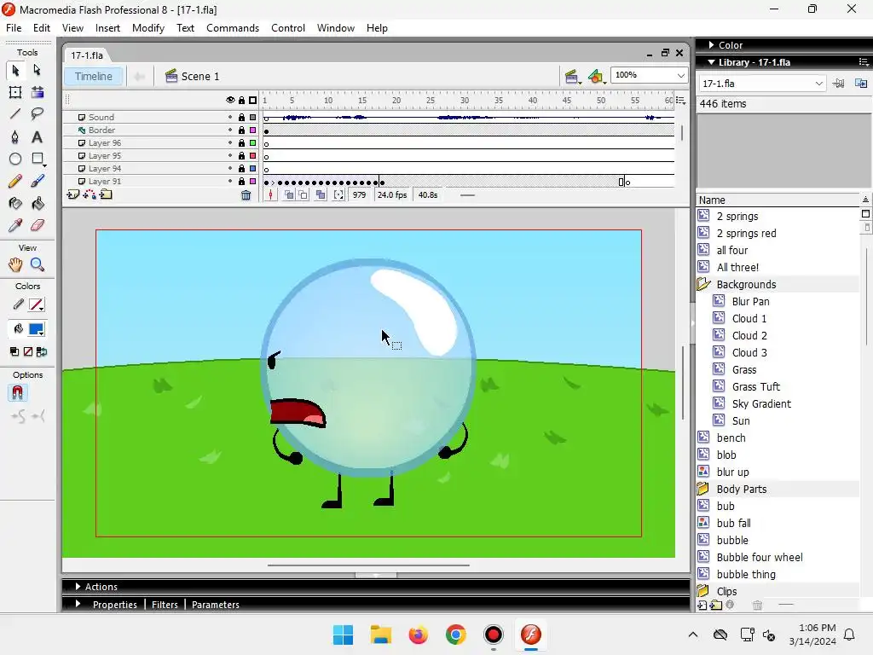Select the Gradient Transform tool

pos(38,92)
